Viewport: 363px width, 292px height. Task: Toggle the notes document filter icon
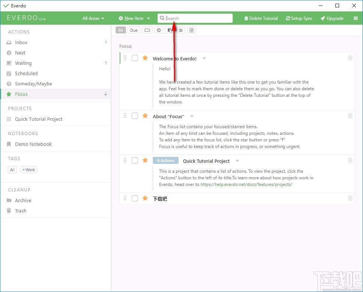click(x=191, y=30)
